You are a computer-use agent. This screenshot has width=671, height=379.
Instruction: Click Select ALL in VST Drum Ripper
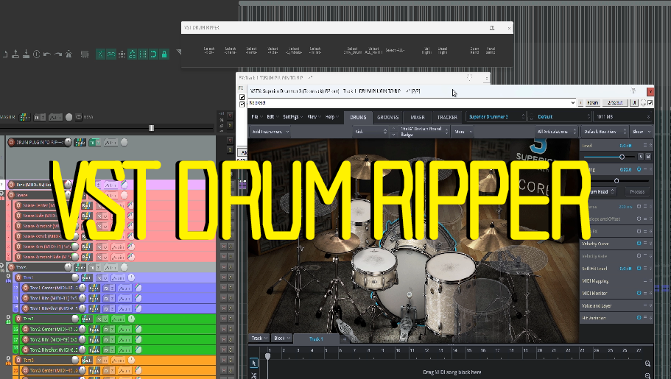[395, 51]
